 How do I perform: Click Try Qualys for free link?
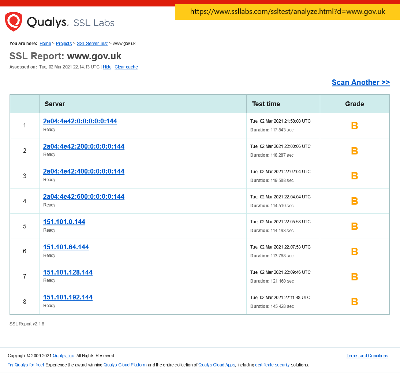[x=26, y=365]
